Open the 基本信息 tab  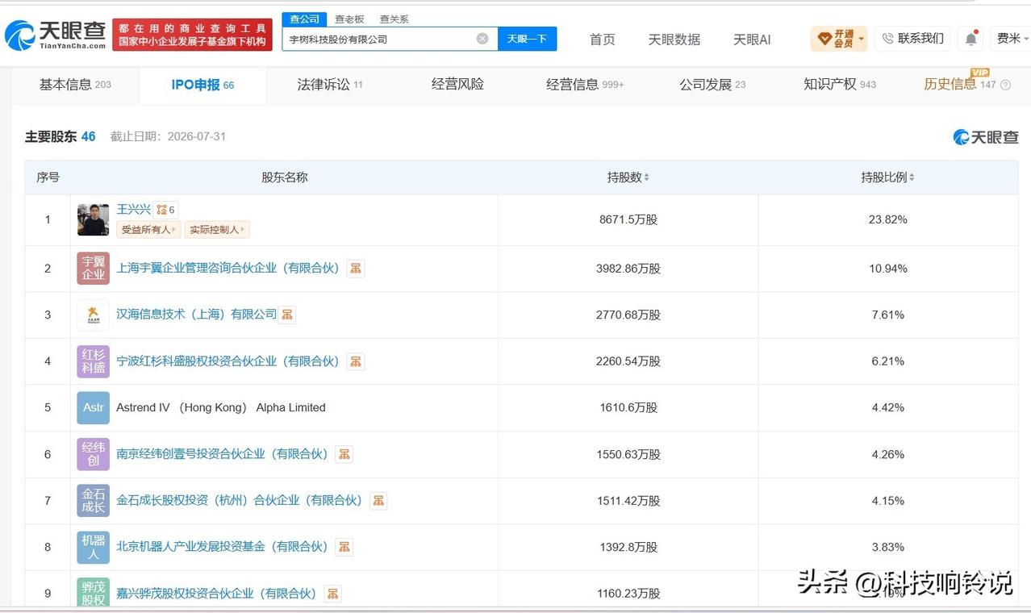(x=75, y=85)
